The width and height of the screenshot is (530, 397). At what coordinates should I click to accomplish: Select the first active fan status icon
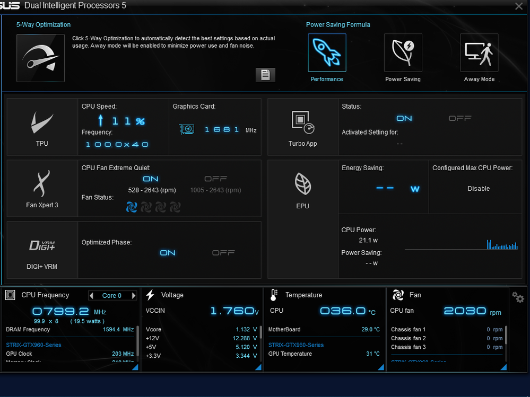pyautogui.click(x=132, y=207)
